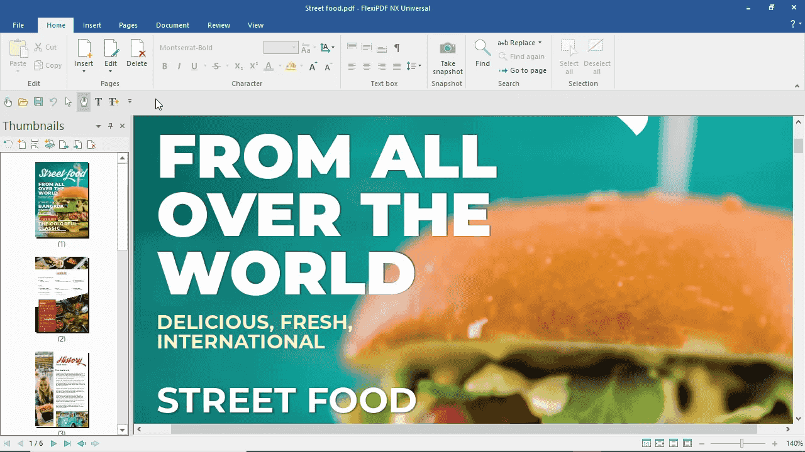
Task: Select the Text tool T icon
Action: click(98, 102)
